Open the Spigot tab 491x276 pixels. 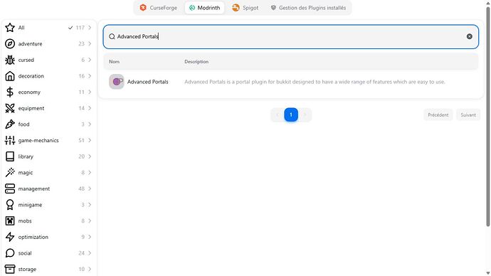pyautogui.click(x=245, y=8)
